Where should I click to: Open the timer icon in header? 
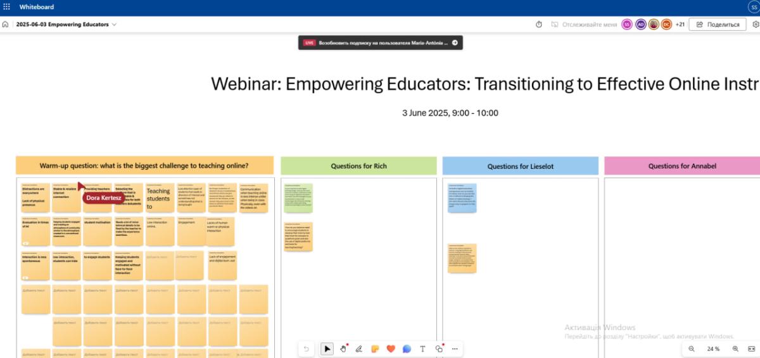pos(539,25)
